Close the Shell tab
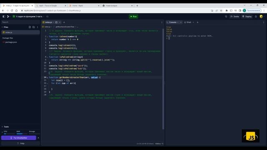The width and height of the screenshot is (267, 150). coord(193,22)
